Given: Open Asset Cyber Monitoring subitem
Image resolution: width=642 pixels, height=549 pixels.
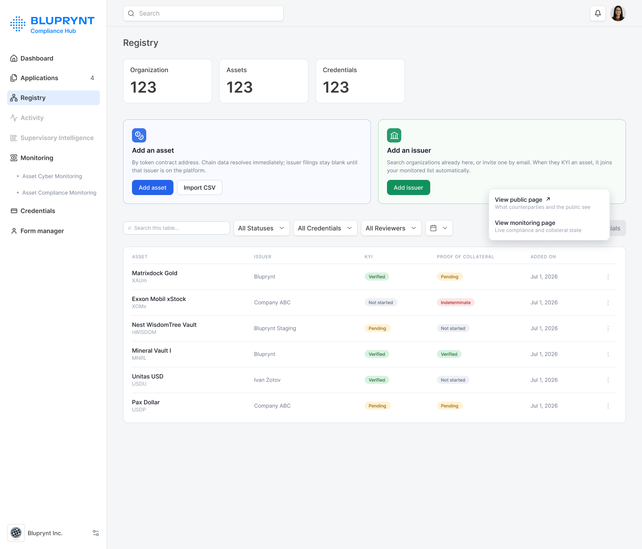Looking at the screenshot, I should (x=52, y=176).
